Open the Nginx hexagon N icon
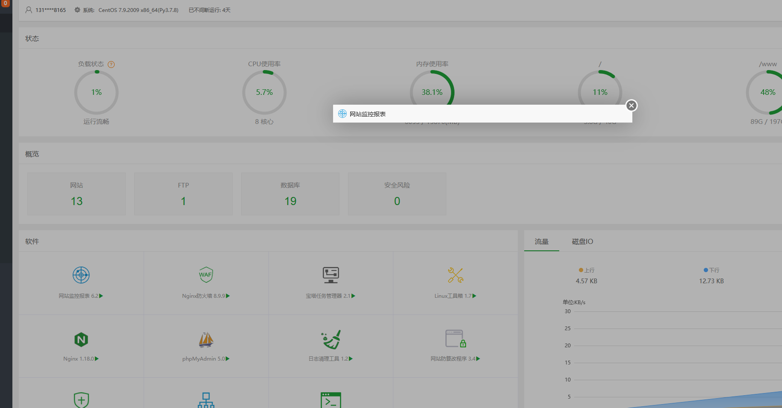 coord(81,340)
